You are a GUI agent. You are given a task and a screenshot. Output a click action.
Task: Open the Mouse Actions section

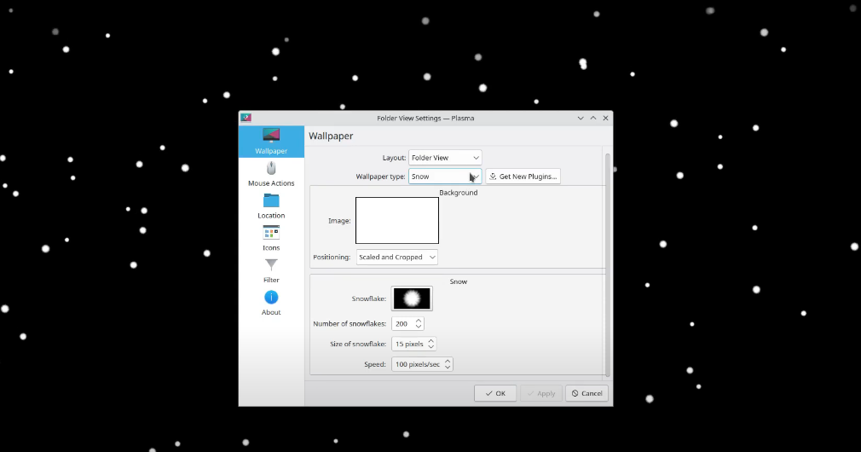(x=271, y=173)
